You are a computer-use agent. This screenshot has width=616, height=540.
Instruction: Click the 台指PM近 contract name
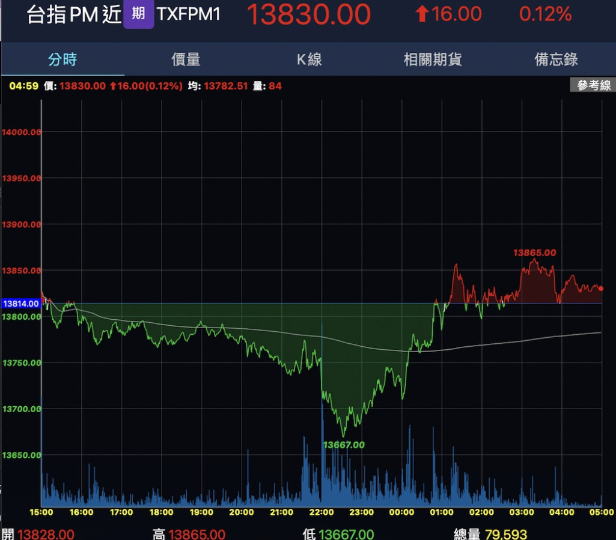click(73, 14)
